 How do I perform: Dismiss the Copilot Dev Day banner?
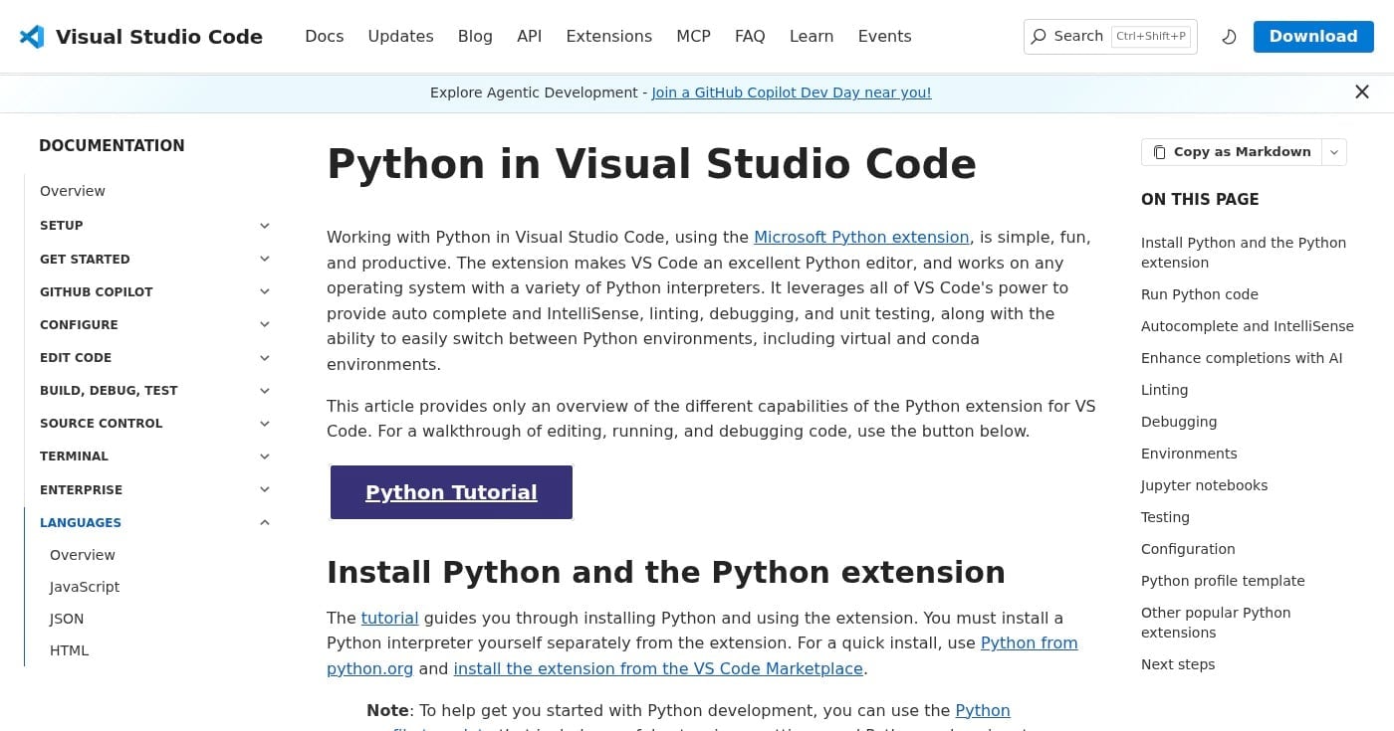1362,91
